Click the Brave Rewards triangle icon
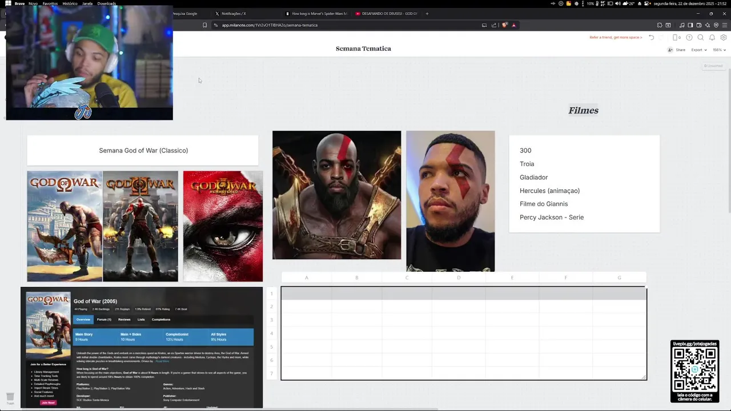Image resolution: width=731 pixels, height=411 pixels. tap(514, 25)
